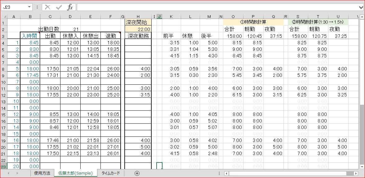The image size is (365, 178).
Task: Click the 14:15 break-end cell
Action: click(91, 56)
